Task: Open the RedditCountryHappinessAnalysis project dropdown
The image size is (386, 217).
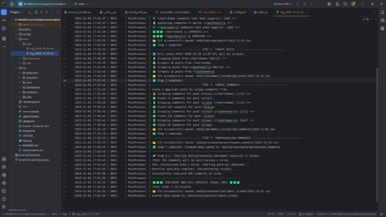Action: pos(43,4)
